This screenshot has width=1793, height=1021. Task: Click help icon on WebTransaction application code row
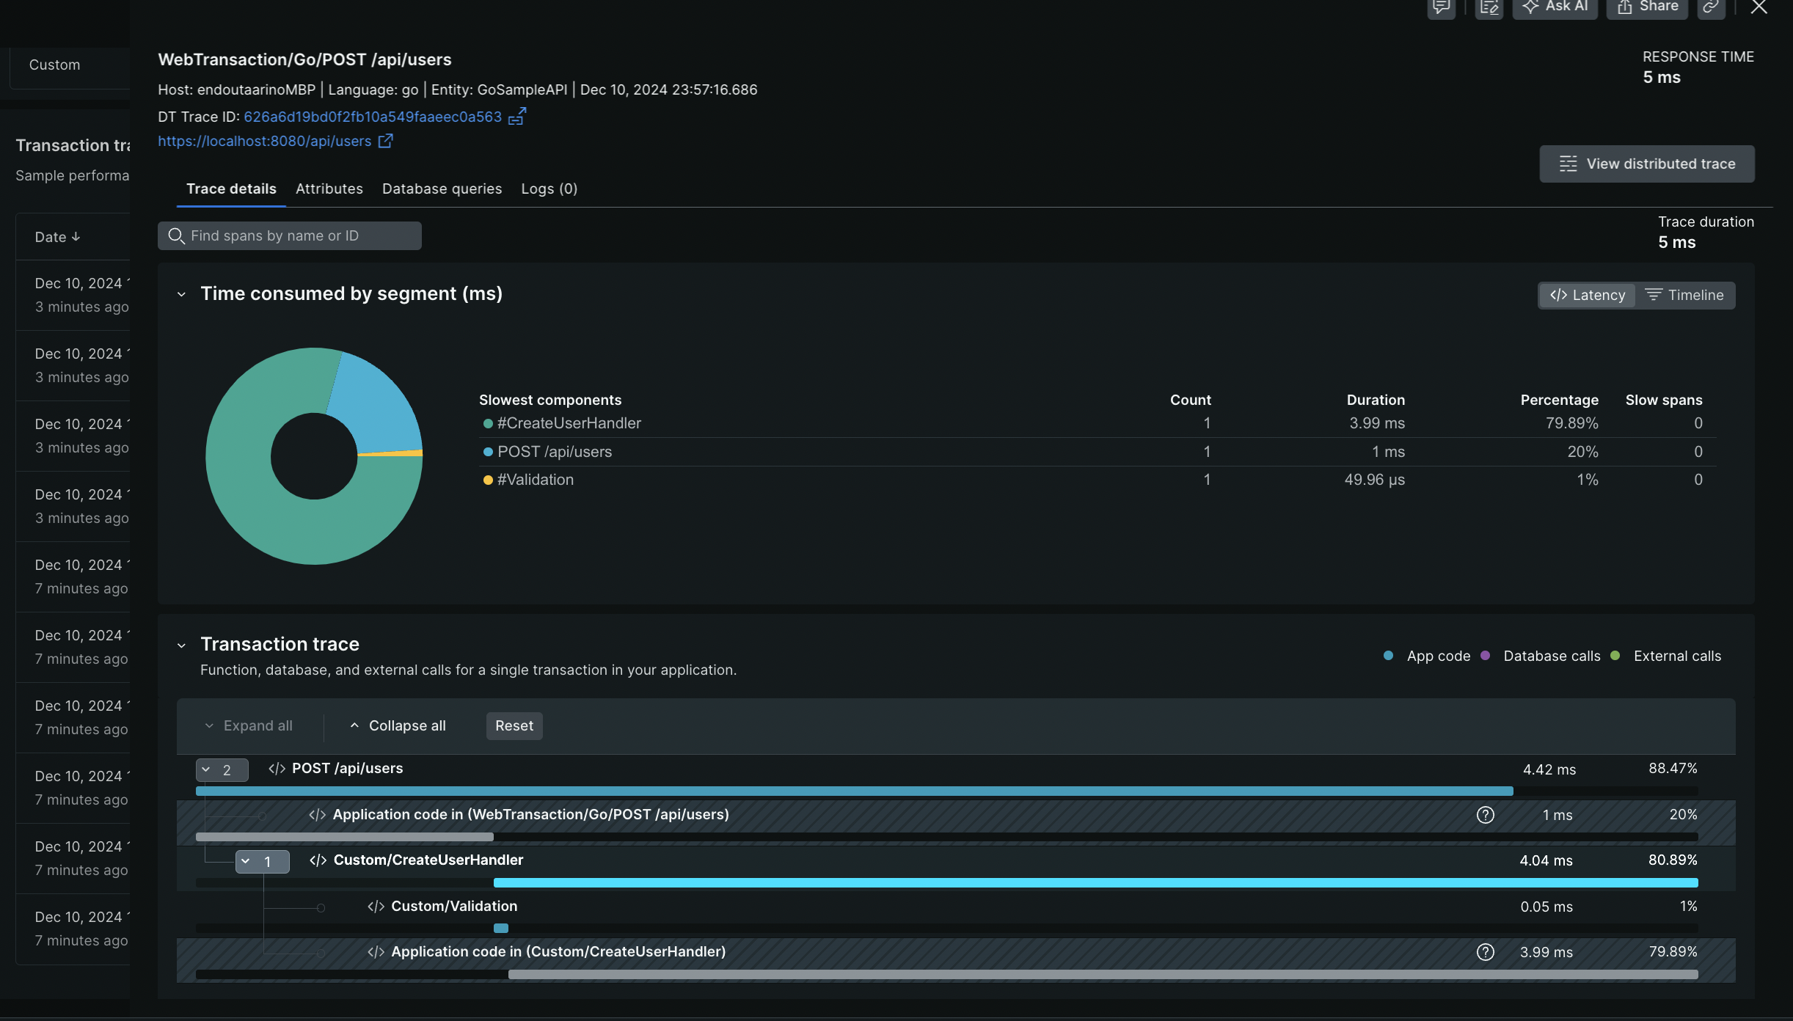click(x=1485, y=815)
